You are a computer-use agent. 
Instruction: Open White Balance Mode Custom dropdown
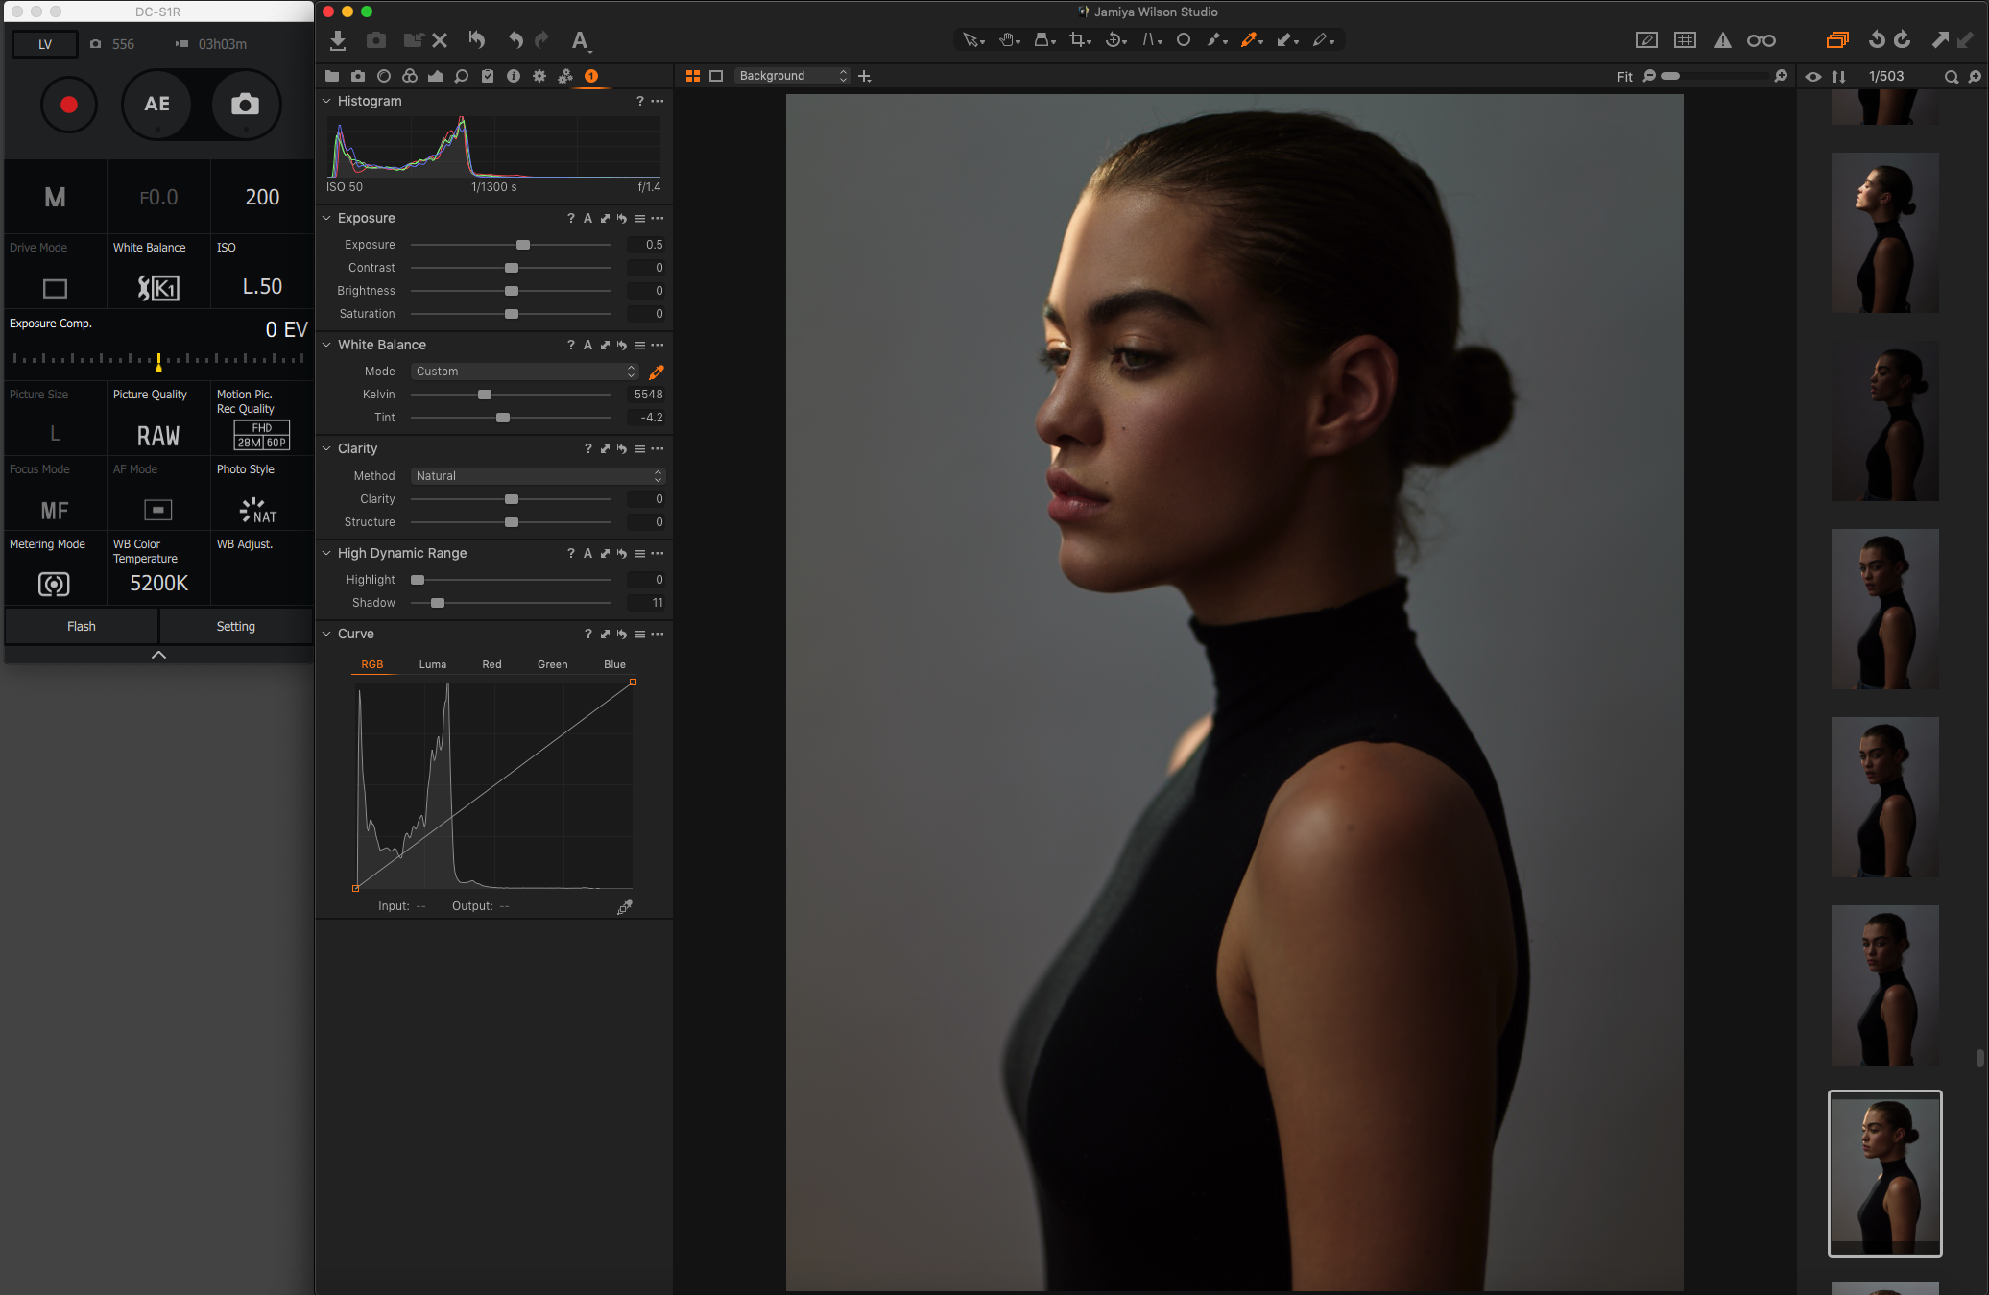524,372
